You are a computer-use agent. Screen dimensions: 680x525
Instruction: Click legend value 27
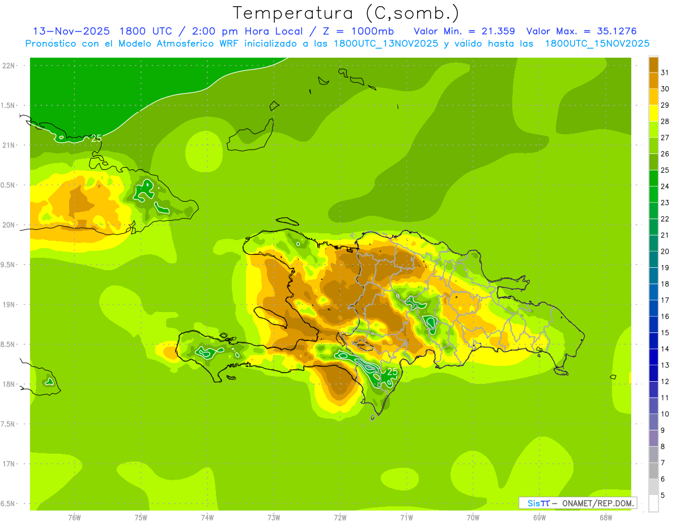665,137
